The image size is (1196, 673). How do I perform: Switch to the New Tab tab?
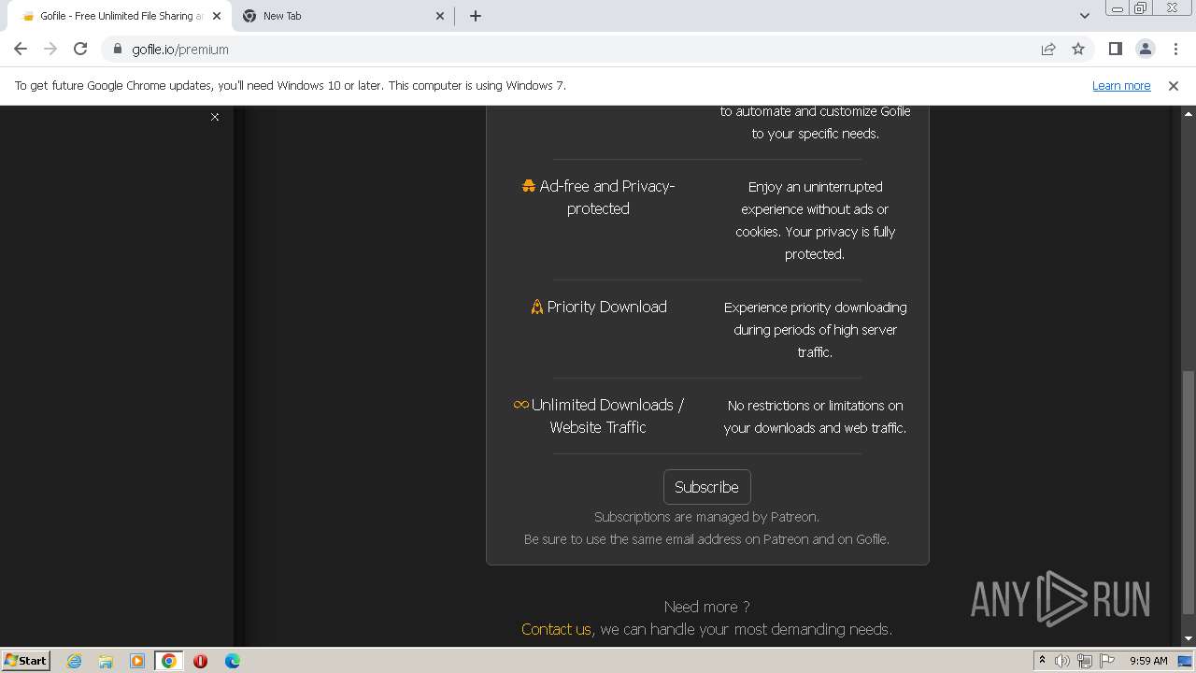pos(343,16)
